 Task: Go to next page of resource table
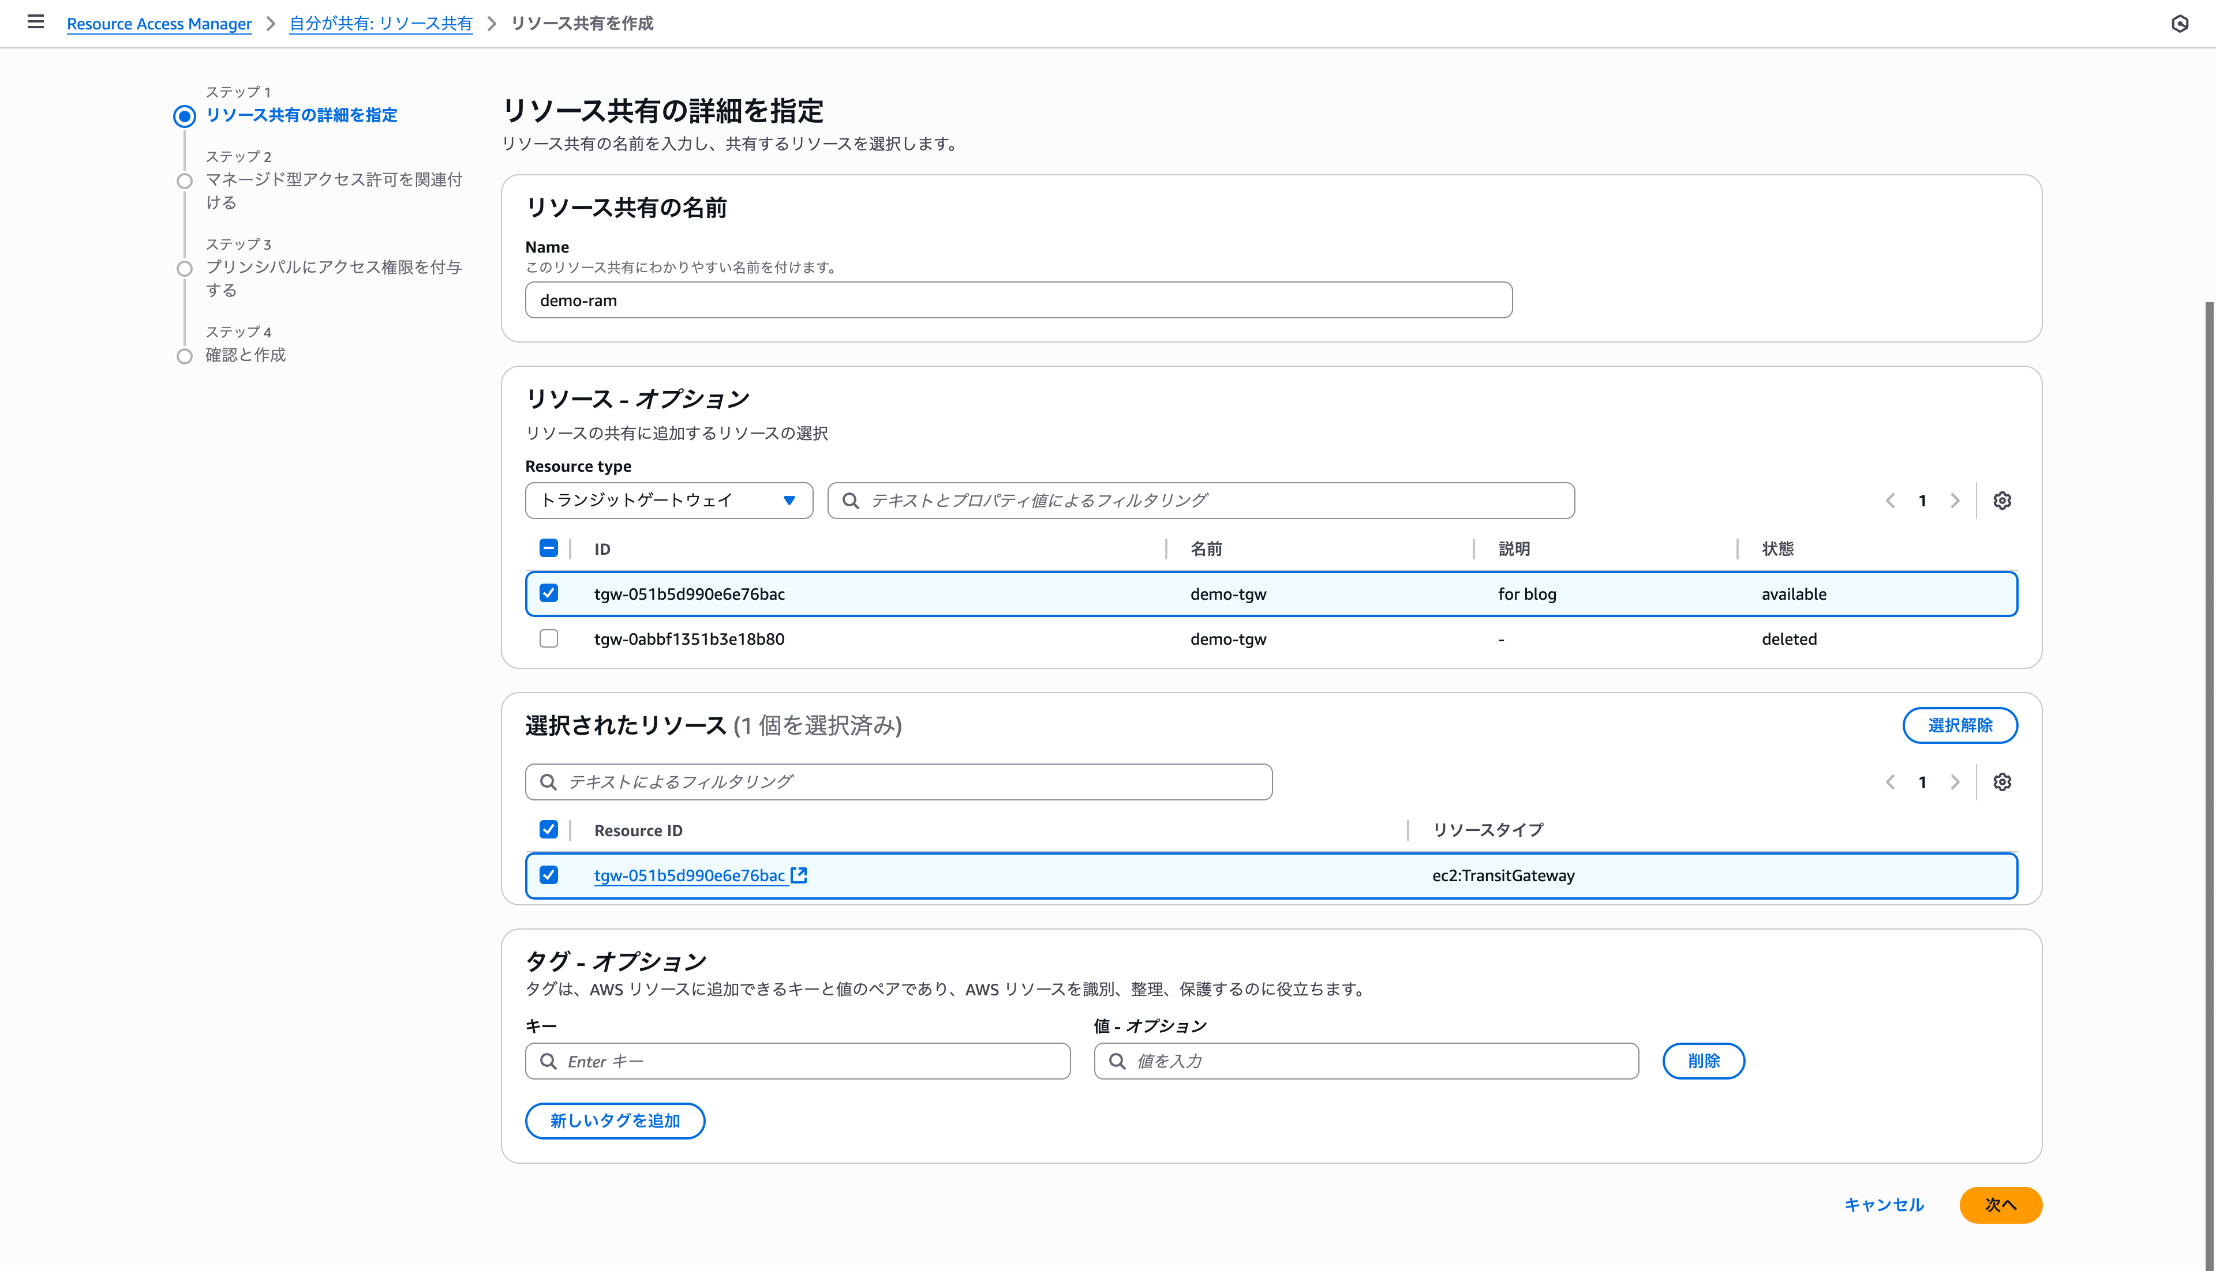[1955, 500]
